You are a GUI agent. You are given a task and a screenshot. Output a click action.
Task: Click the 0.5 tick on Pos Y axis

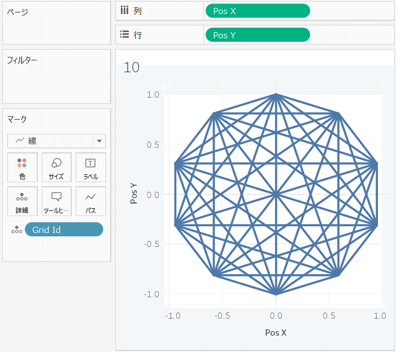tap(153, 145)
